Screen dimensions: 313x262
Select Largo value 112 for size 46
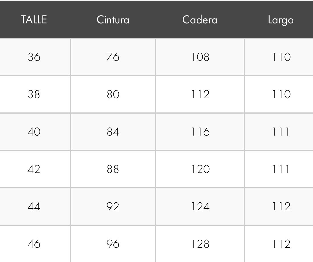point(281,244)
